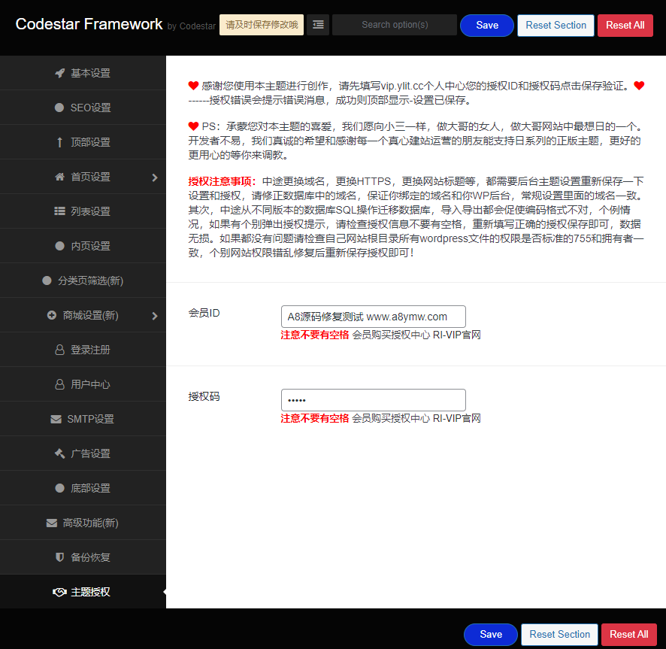666x649 pixels.
Task: Click inside the 授权码 input field
Action: point(373,399)
